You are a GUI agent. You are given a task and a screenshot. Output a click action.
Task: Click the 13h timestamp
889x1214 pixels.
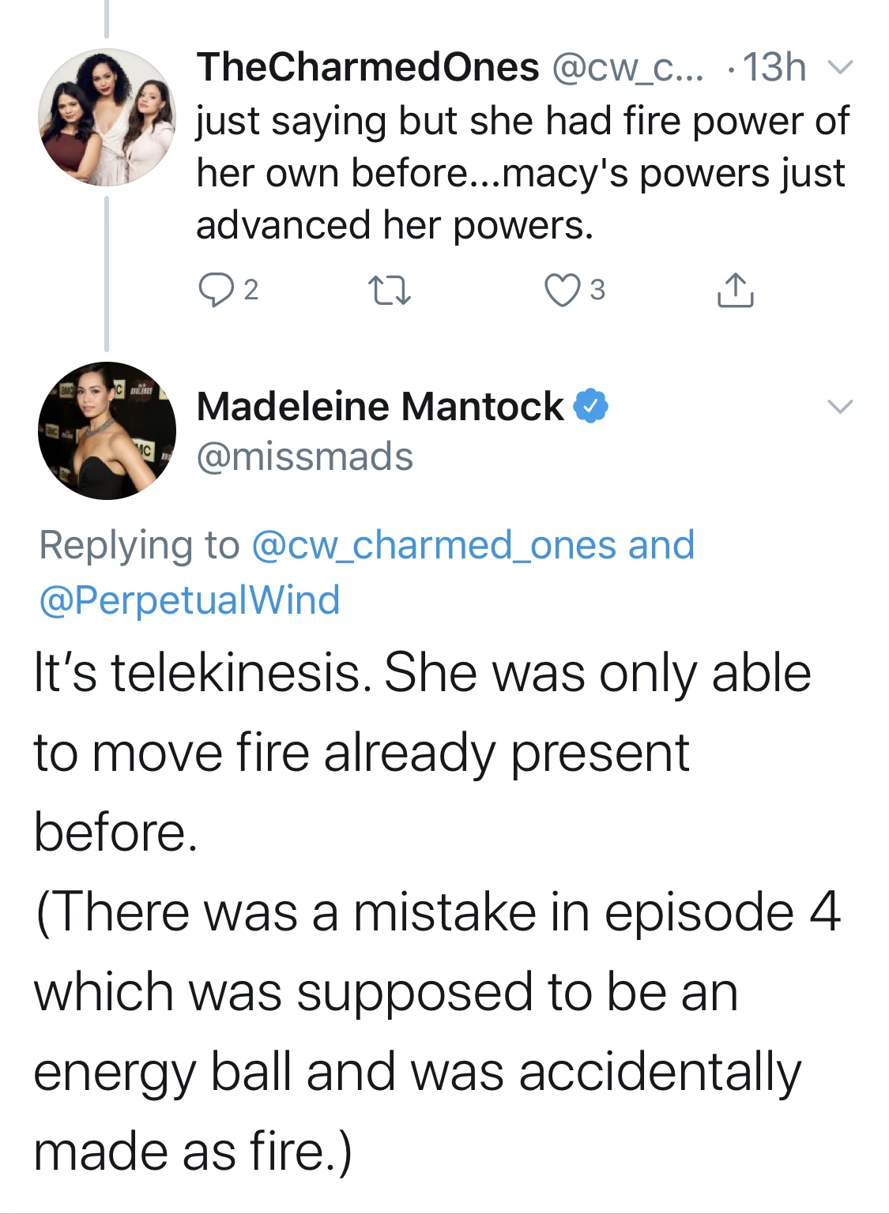[x=774, y=67]
